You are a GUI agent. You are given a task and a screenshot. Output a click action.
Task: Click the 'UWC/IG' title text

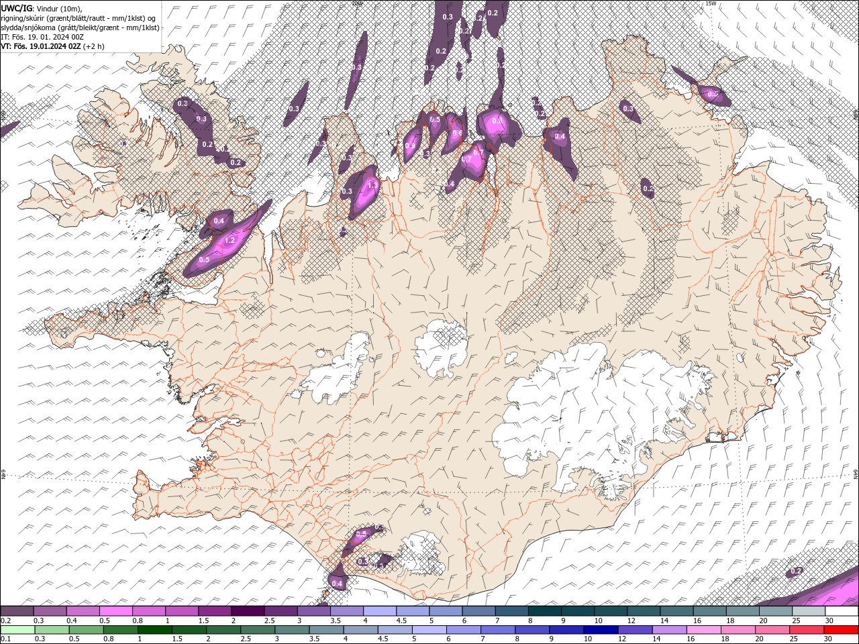(x=16, y=7)
